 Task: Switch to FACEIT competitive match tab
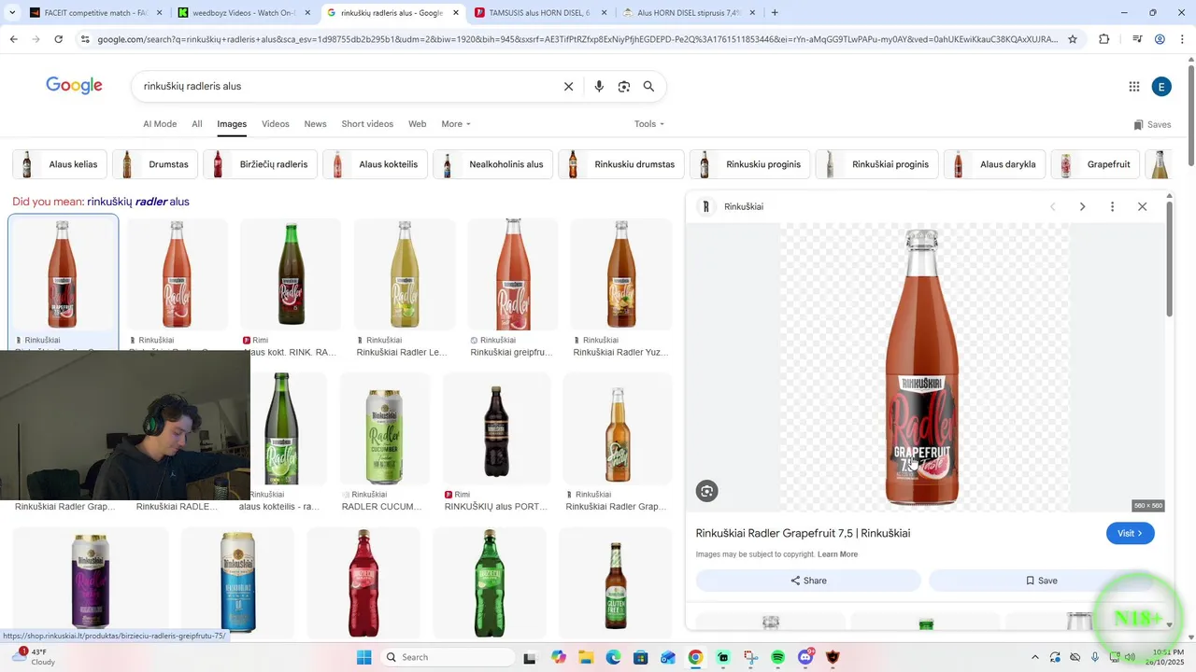(x=95, y=13)
